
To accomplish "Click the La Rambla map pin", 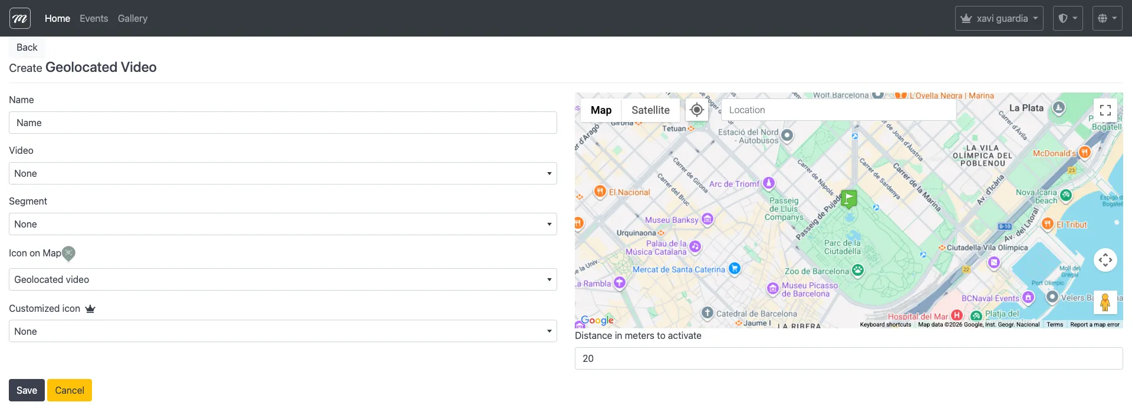I will pyautogui.click(x=619, y=282).
